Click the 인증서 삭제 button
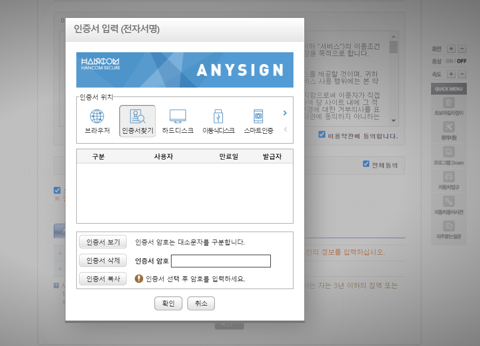480x346 pixels. (103, 260)
